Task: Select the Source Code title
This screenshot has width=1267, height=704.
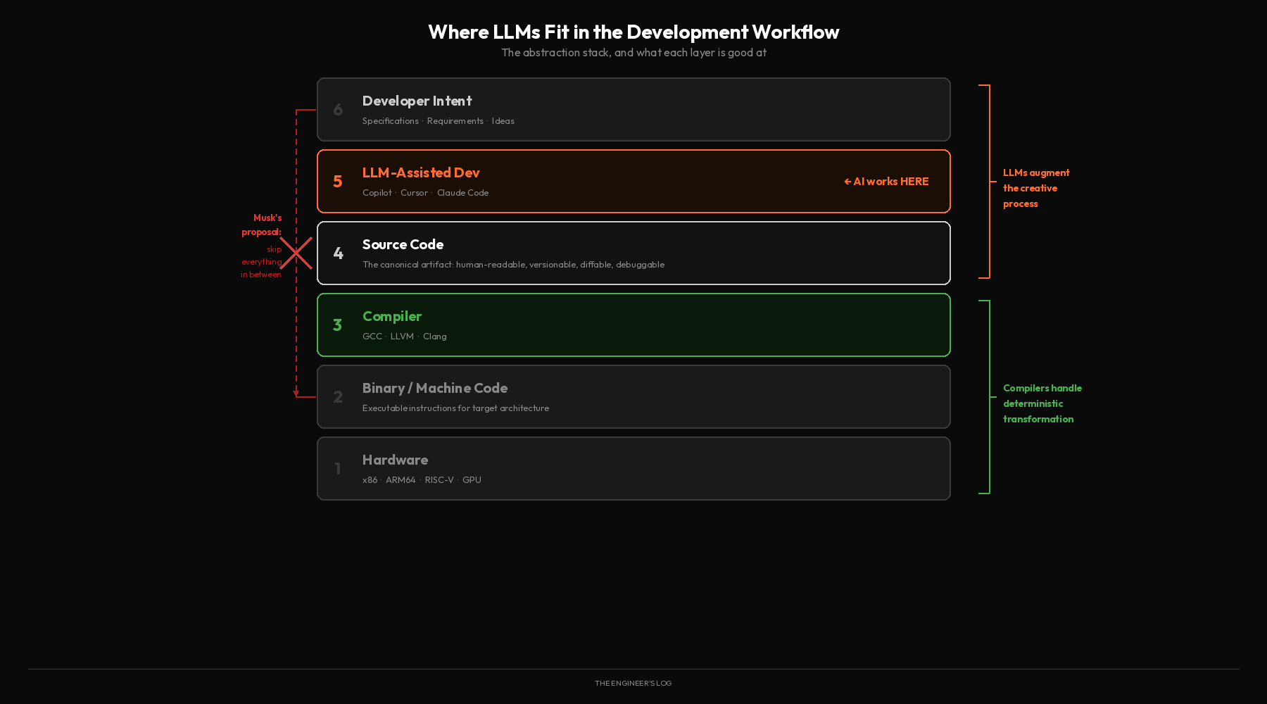Action: pyautogui.click(x=403, y=244)
